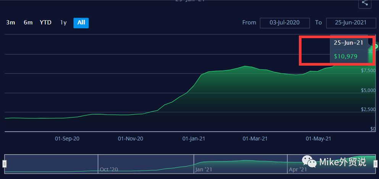The image size is (379, 179).
Task: Edit the To date field 25-Jun-2021
Action: coord(350,23)
